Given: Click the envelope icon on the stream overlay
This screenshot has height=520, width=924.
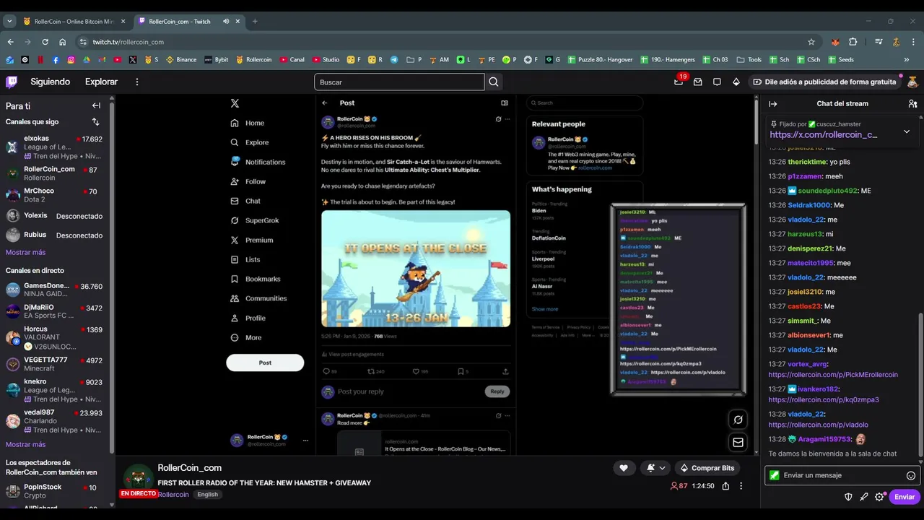Looking at the screenshot, I should pyautogui.click(x=738, y=442).
